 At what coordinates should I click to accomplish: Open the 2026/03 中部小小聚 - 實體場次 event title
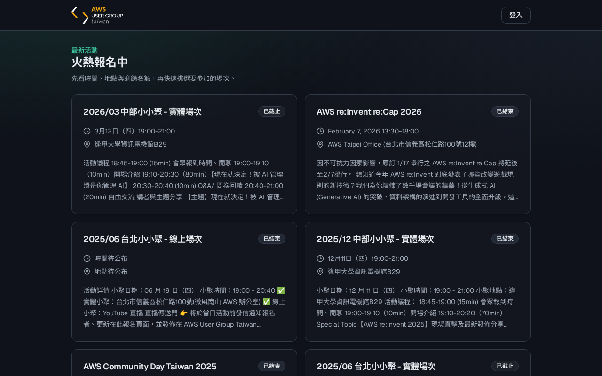coord(143,111)
